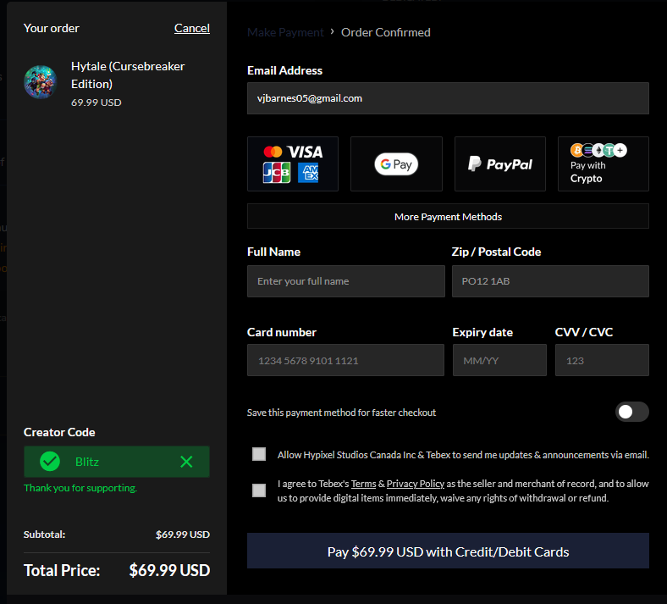Viewport: 667px width, 604px height.
Task: Focus the Card number field
Action: pos(345,360)
